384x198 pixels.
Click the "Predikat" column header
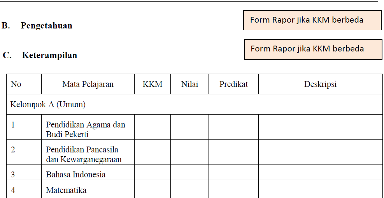(x=233, y=84)
